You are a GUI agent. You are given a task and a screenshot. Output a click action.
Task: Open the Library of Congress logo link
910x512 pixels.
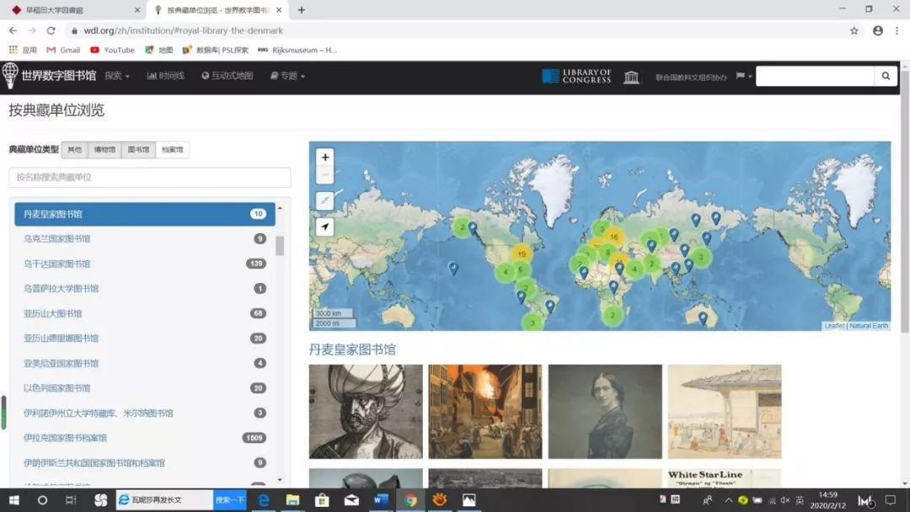576,76
